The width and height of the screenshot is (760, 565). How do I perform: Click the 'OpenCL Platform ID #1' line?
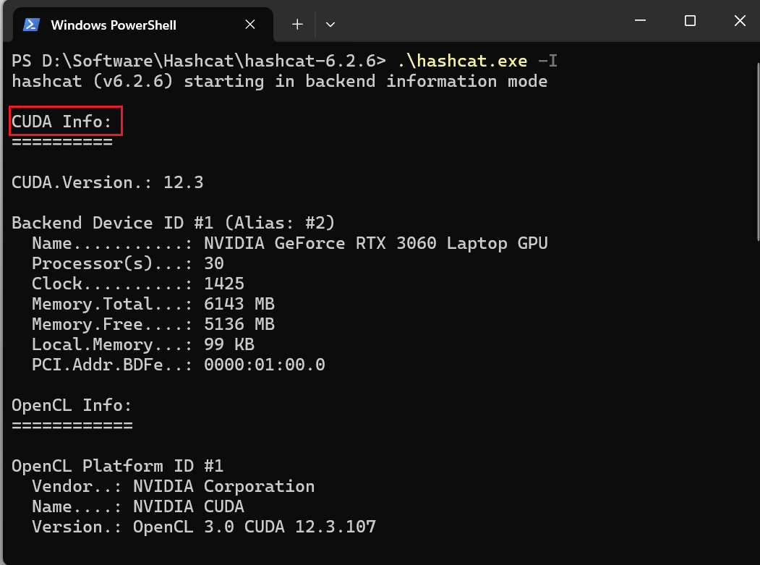(x=117, y=466)
